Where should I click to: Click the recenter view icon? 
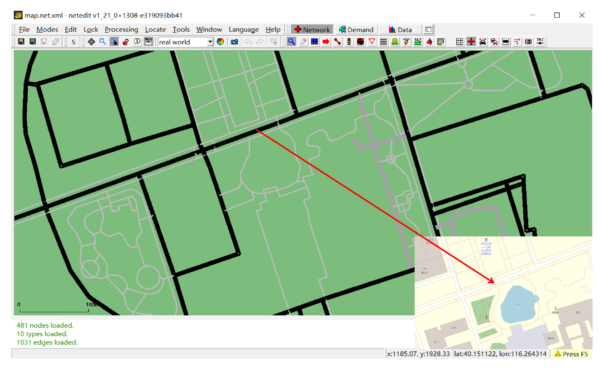coord(91,42)
